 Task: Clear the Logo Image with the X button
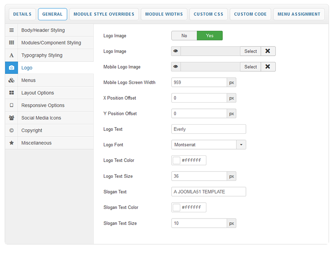(x=268, y=51)
